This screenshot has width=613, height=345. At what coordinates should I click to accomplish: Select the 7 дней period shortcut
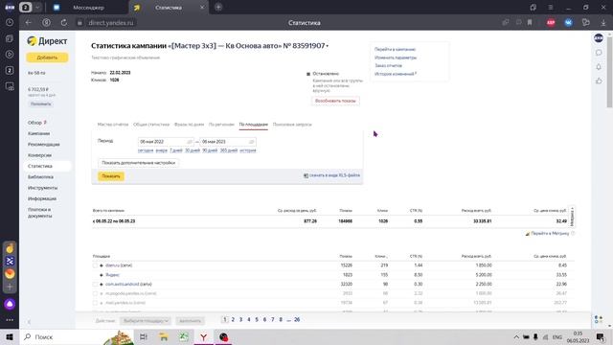click(176, 150)
